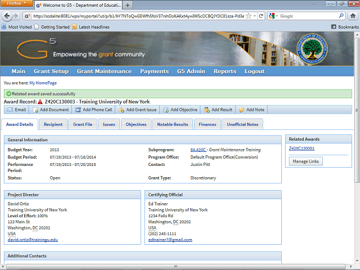
Task: Click the david.ortiz@trainingu.edu email link
Action: pos(33,240)
